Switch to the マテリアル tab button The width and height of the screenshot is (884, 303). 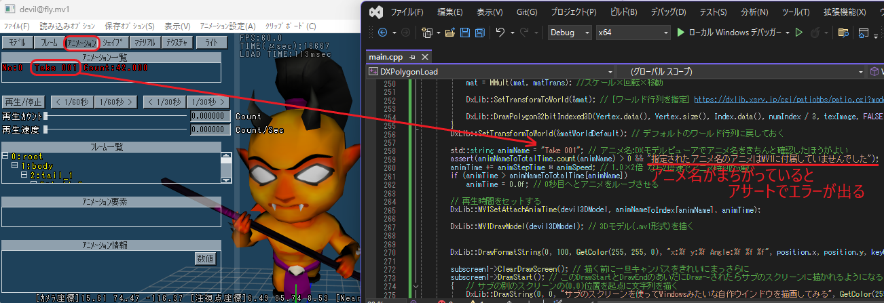pyautogui.click(x=145, y=42)
